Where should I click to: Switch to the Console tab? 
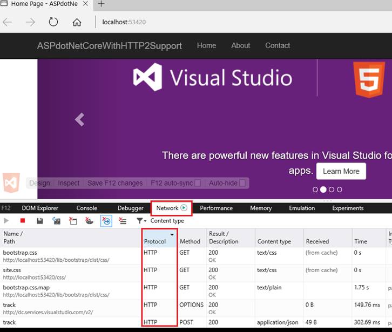pyautogui.click(x=87, y=208)
